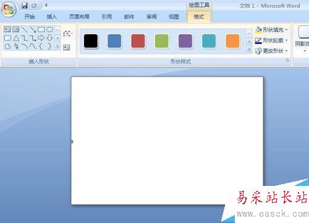
Task: Open the Edit Shape points dropdown
Action: pyautogui.click(x=68, y=33)
